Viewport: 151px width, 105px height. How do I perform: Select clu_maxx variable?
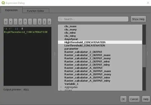point(70,26)
